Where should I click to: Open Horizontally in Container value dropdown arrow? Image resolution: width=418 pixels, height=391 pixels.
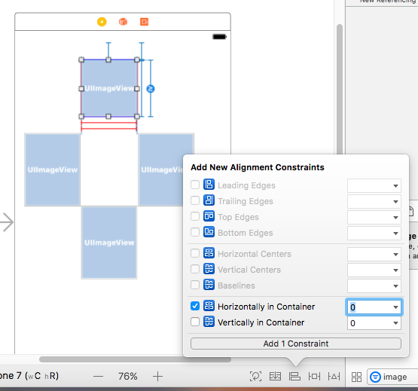click(396, 307)
